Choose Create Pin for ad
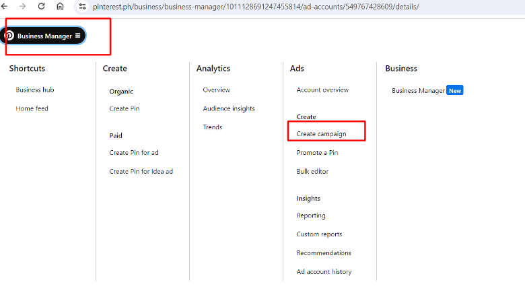Viewport: 525px width, 303px height. pos(134,153)
